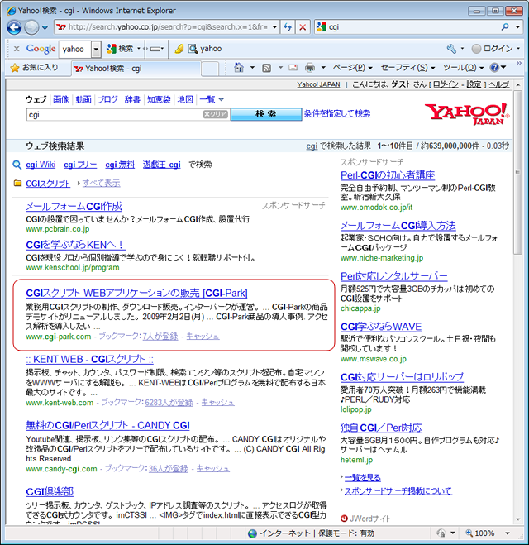Open the recent pages dropdown beside Forward

[x=45, y=27]
